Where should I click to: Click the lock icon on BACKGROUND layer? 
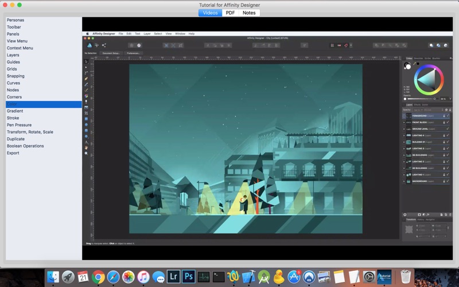[444, 181]
